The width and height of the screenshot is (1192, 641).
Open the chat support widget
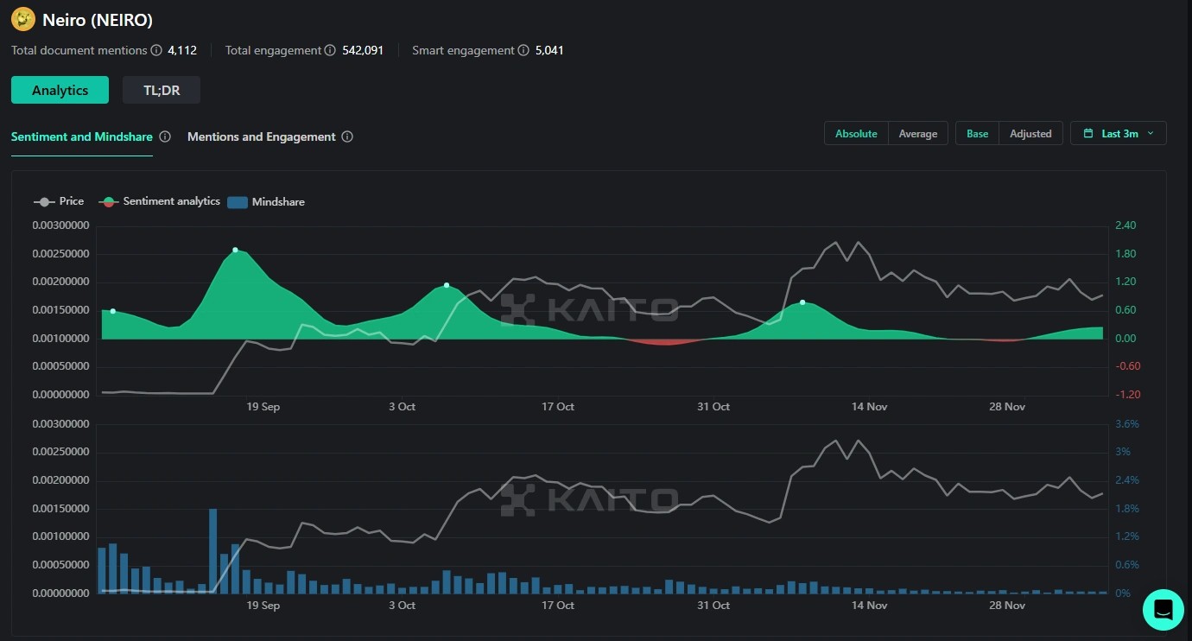1163,610
